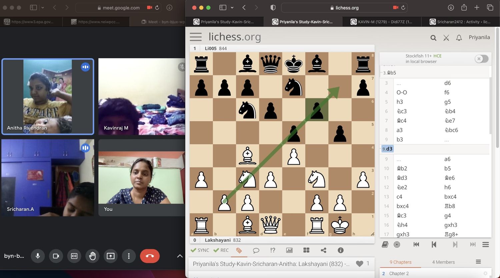
Task: Select Anitha Rajendran video tile in Meet
Action: coord(48,96)
